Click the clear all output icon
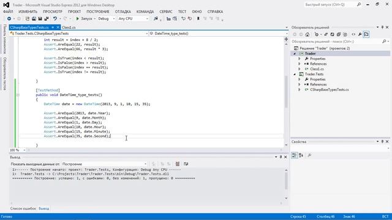Screen dimensions: 392x220 [x=178, y=164]
